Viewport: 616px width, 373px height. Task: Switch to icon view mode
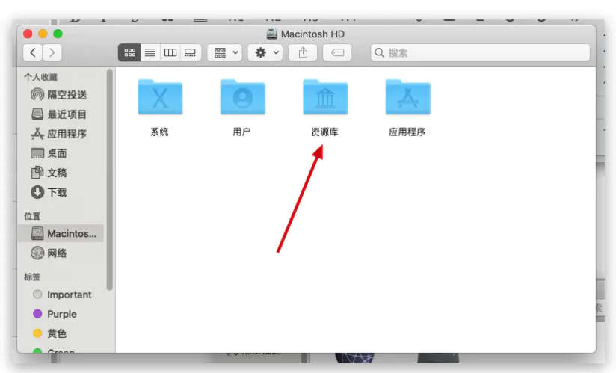(129, 52)
